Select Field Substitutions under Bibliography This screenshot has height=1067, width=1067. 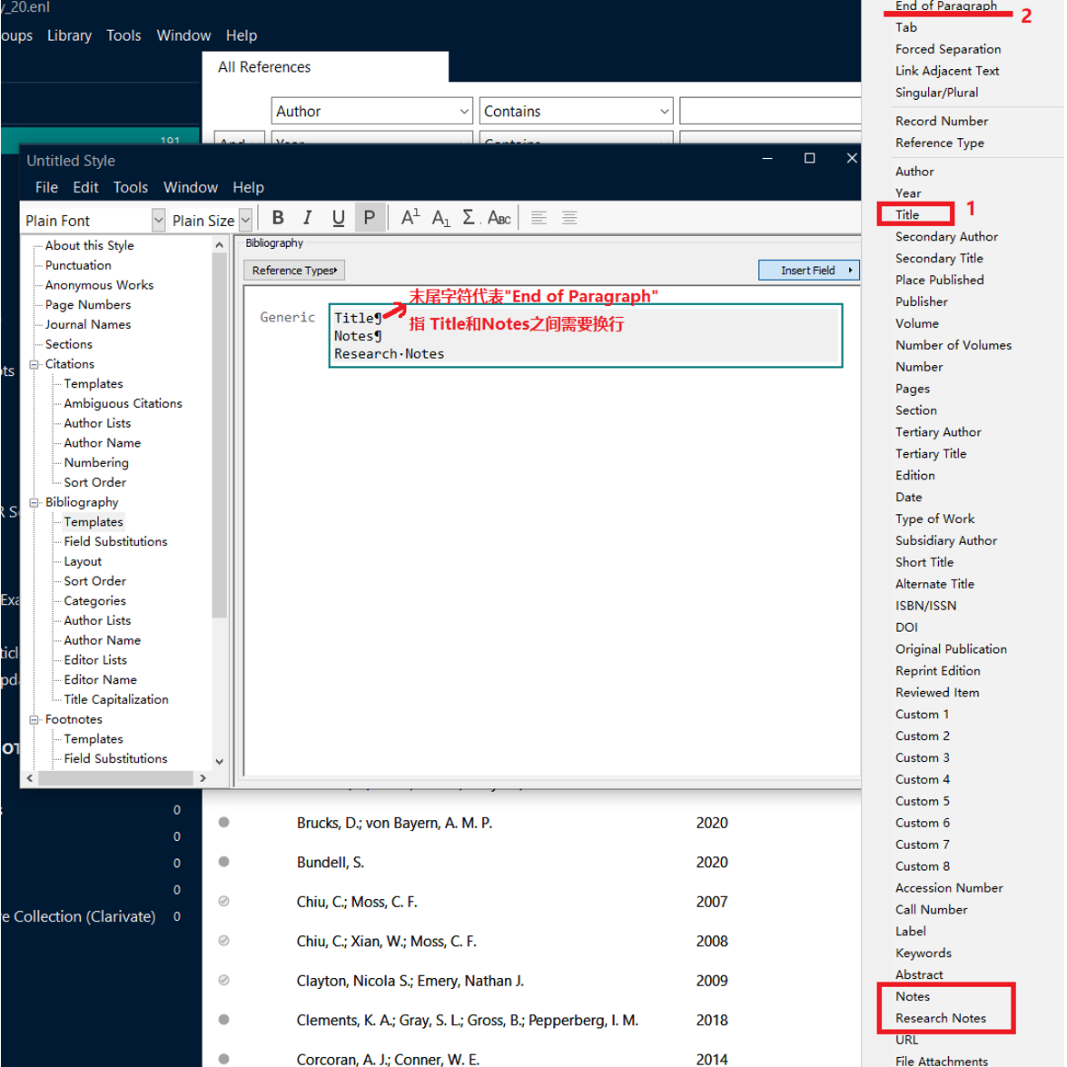point(115,541)
